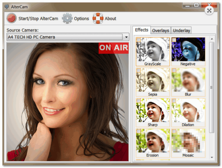222x168 pixels.
Task: Click the effects list scroll down arrow
Action: 212,157
